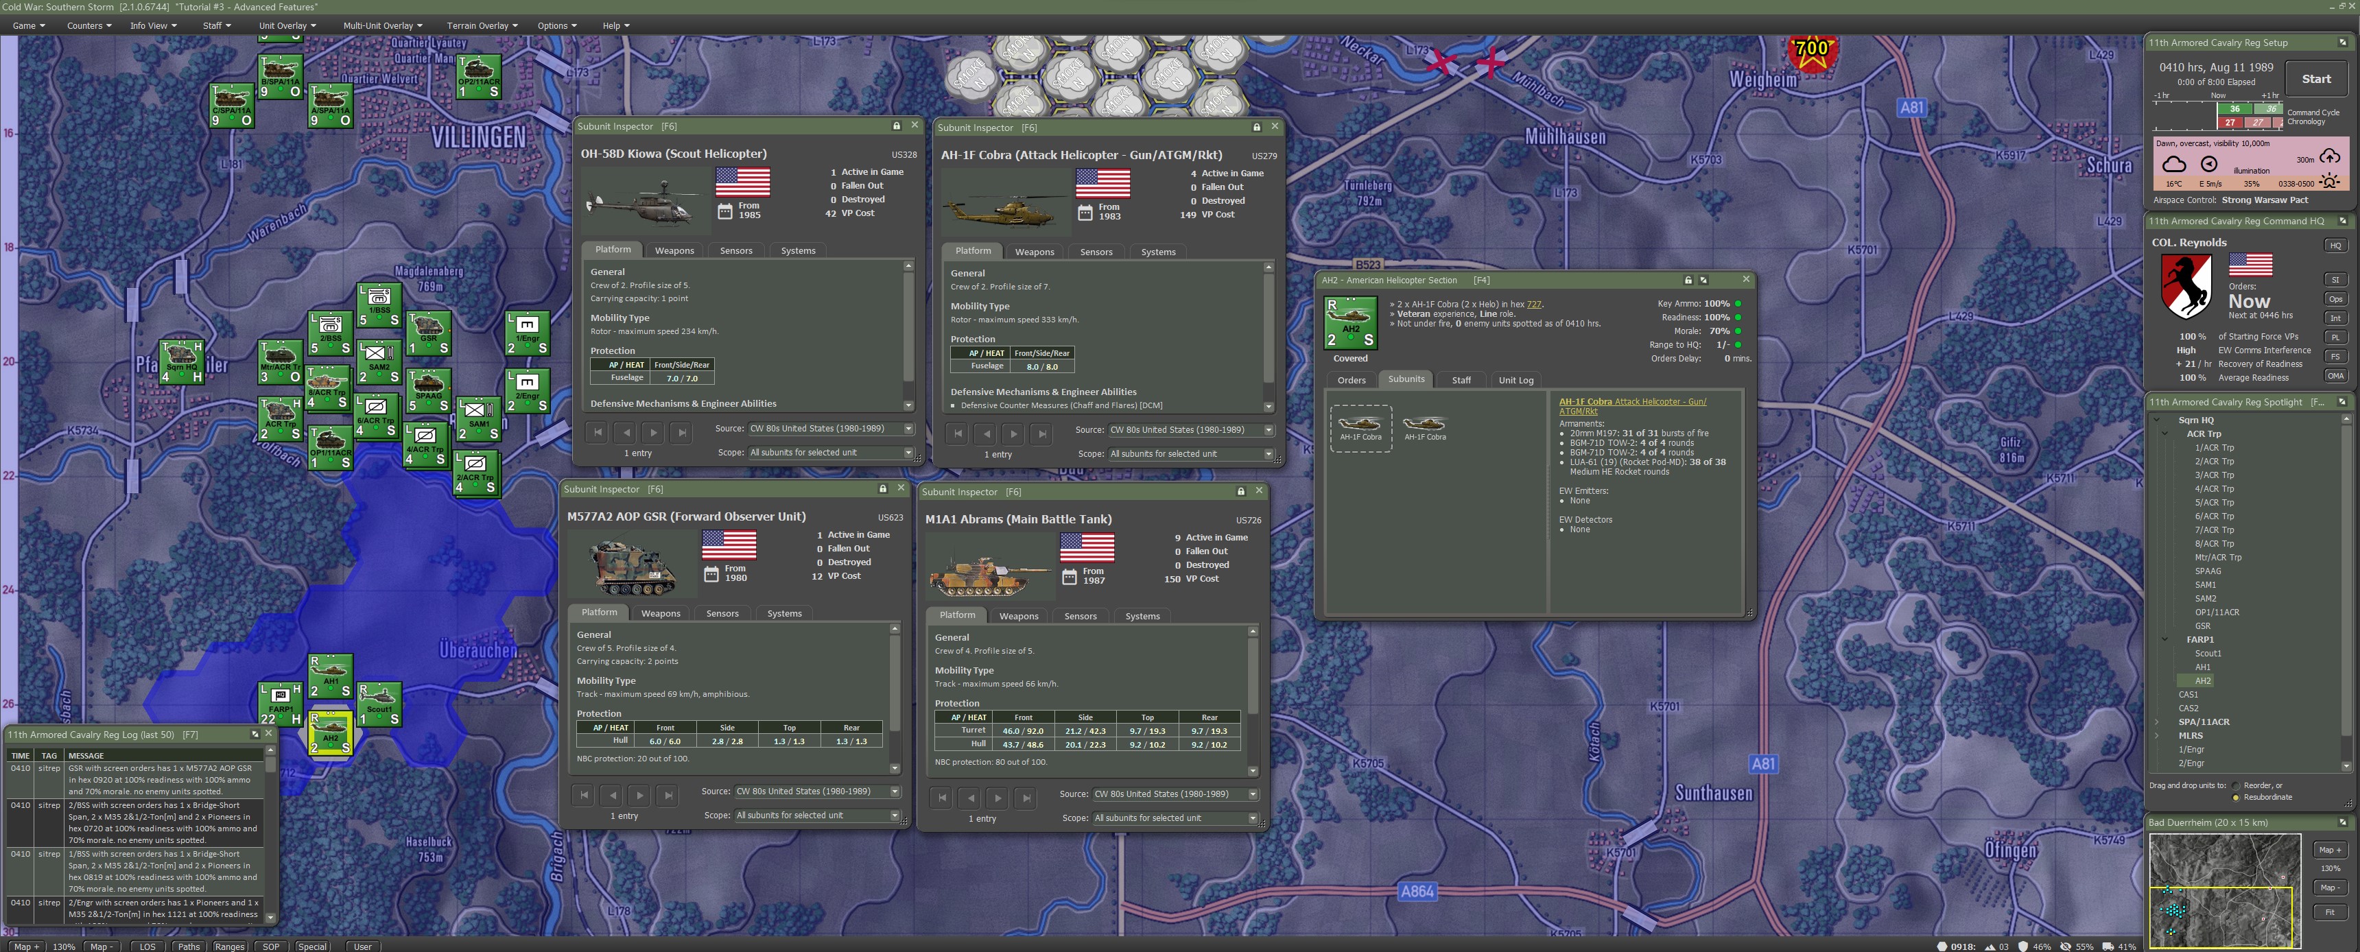Click the OMA button in Command HQ
This screenshot has height=952, width=2360.
2335,376
